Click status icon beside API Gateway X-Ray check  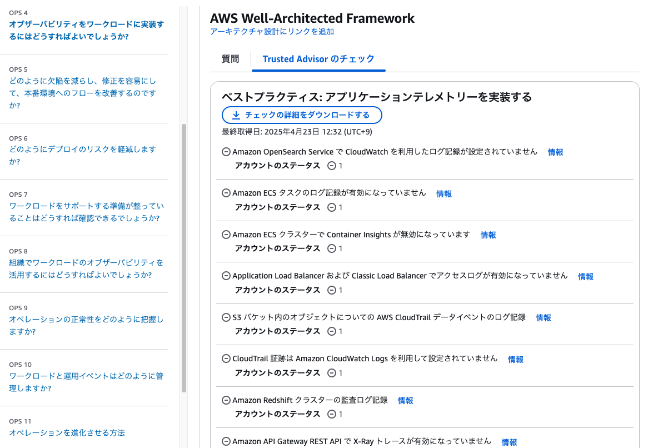click(x=226, y=441)
